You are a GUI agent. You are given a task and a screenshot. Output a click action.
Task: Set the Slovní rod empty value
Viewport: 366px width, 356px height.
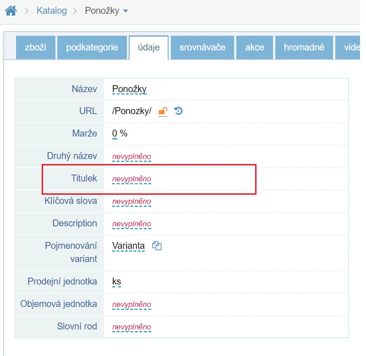[131, 327]
